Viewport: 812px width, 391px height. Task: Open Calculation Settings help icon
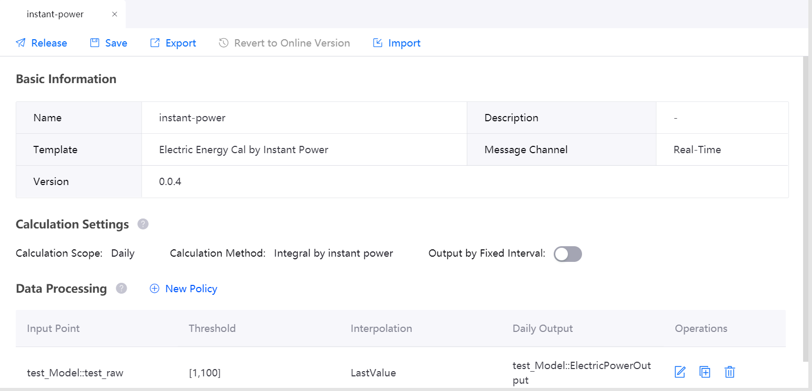[x=143, y=224]
